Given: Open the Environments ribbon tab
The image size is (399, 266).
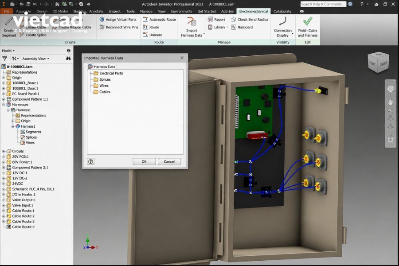Looking at the screenshot, I should tap(181, 11).
